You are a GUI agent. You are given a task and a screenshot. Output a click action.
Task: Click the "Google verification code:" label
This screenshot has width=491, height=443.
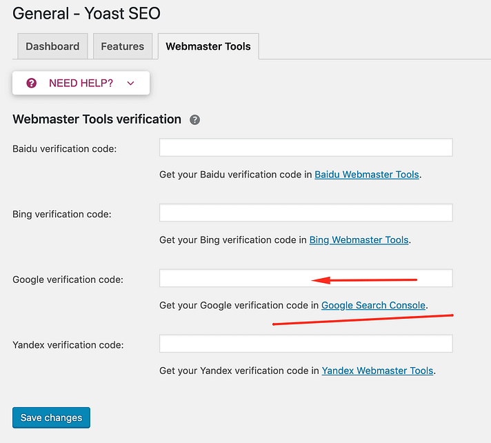(x=68, y=279)
